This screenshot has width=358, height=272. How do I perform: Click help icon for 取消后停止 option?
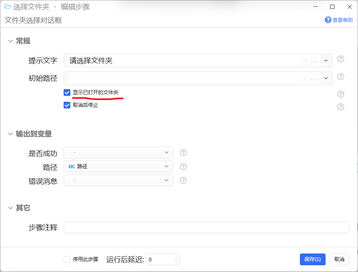pyautogui.click(x=340, y=107)
